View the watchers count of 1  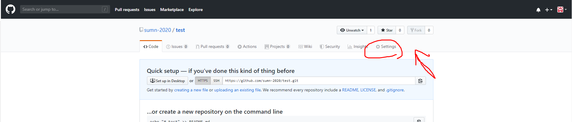pos(371,30)
